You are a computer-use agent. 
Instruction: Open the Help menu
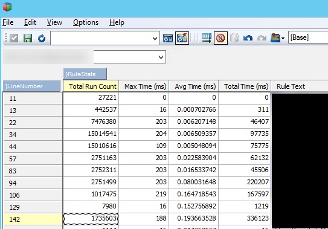[117, 22]
